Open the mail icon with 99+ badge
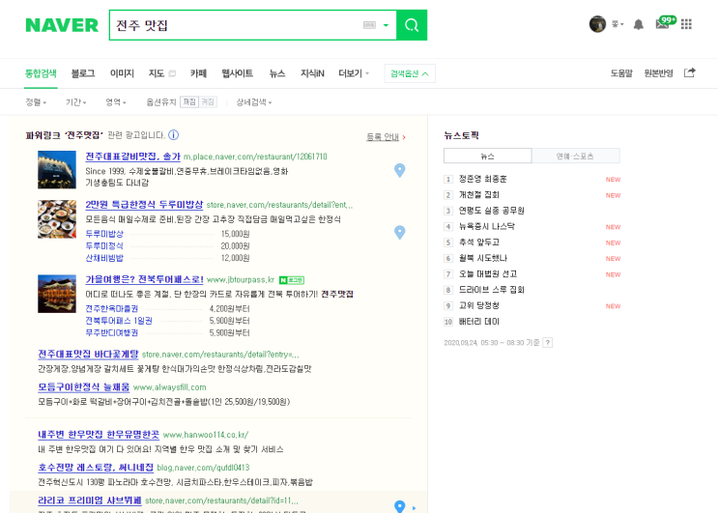The image size is (718, 513). 666,23
